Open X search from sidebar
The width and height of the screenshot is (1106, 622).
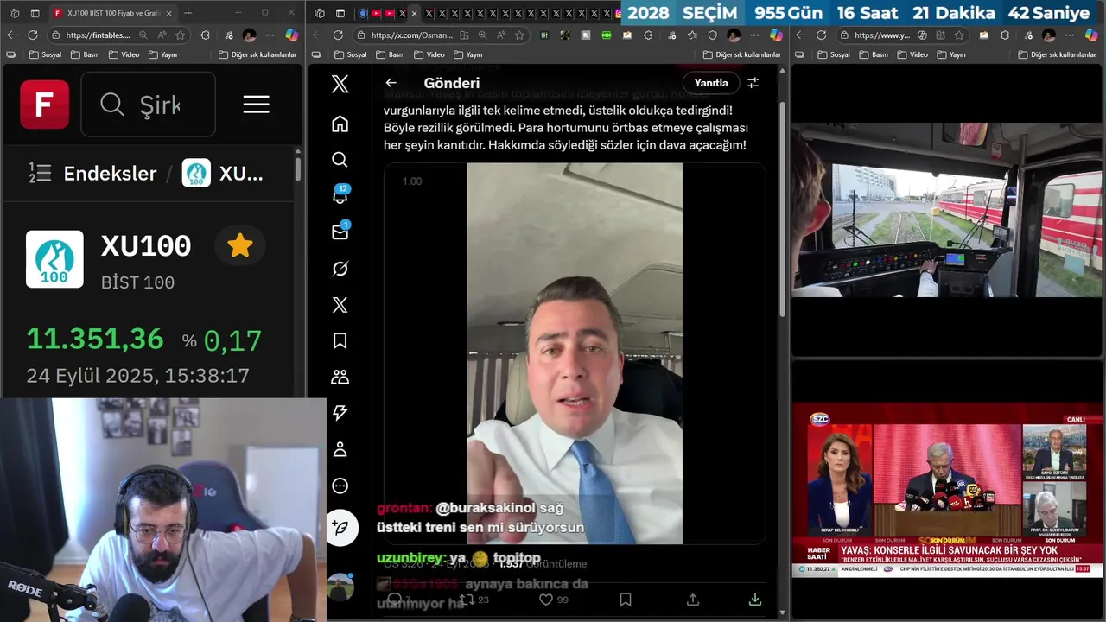pyautogui.click(x=340, y=160)
